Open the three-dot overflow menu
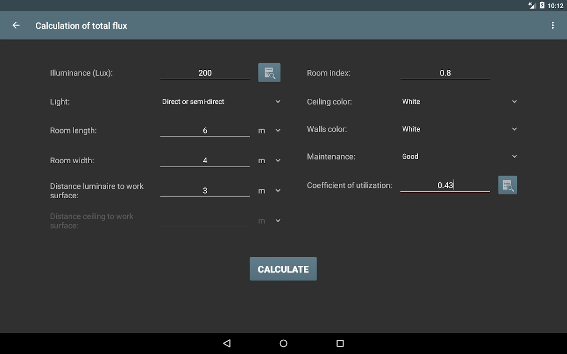Screen dimensions: 567x354 pos(552,25)
